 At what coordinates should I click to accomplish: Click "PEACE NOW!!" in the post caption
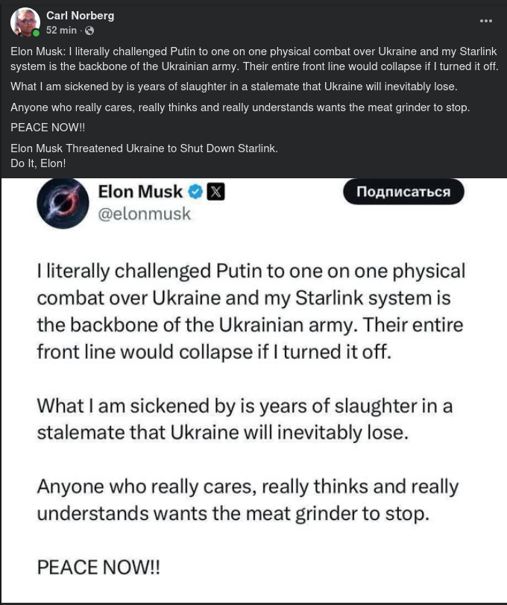coord(48,128)
